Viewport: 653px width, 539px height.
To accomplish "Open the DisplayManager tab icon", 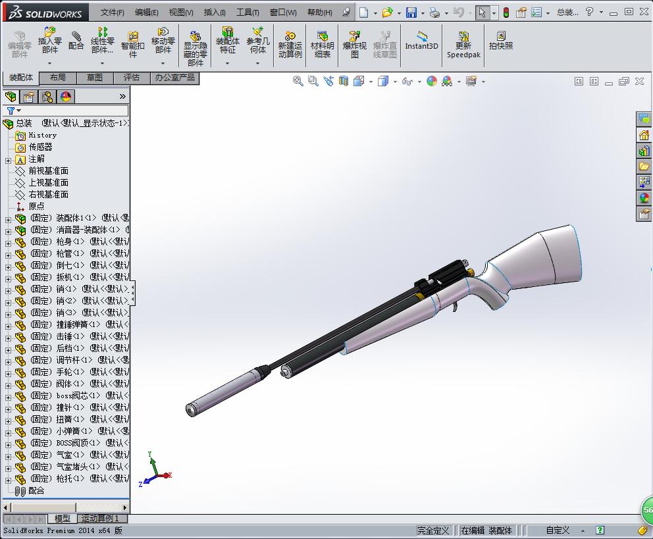I will [x=66, y=97].
